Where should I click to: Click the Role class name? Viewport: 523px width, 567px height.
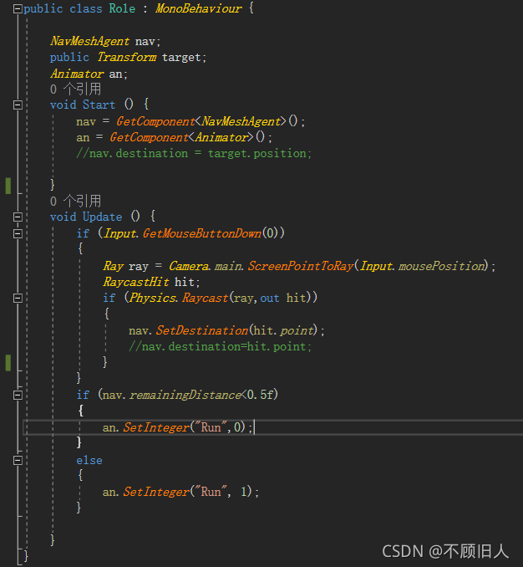122,8
